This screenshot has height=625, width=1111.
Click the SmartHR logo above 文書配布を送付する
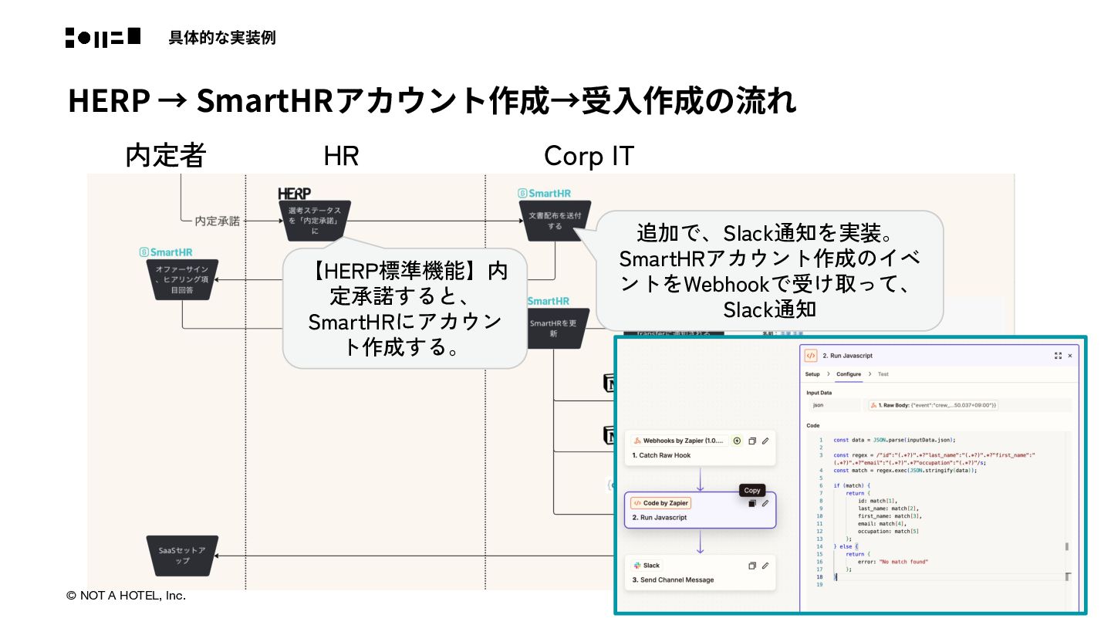point(545,194)
